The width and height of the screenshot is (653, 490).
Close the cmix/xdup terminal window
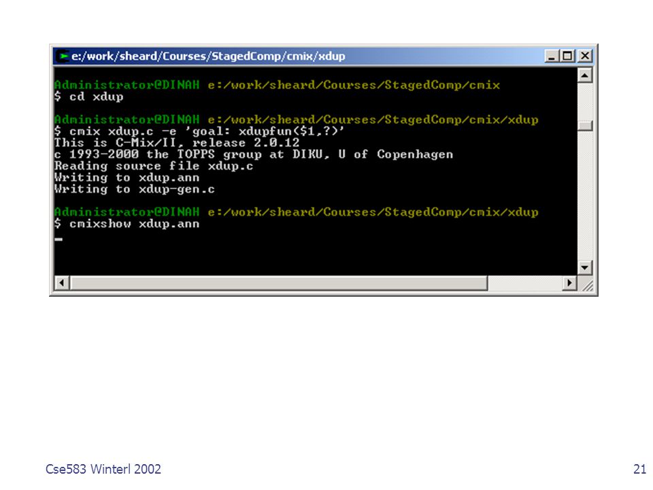pyautogui.click(x=585, y=56)
